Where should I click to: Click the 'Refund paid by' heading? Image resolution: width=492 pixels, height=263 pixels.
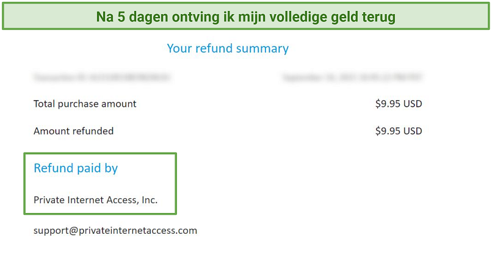76,168
